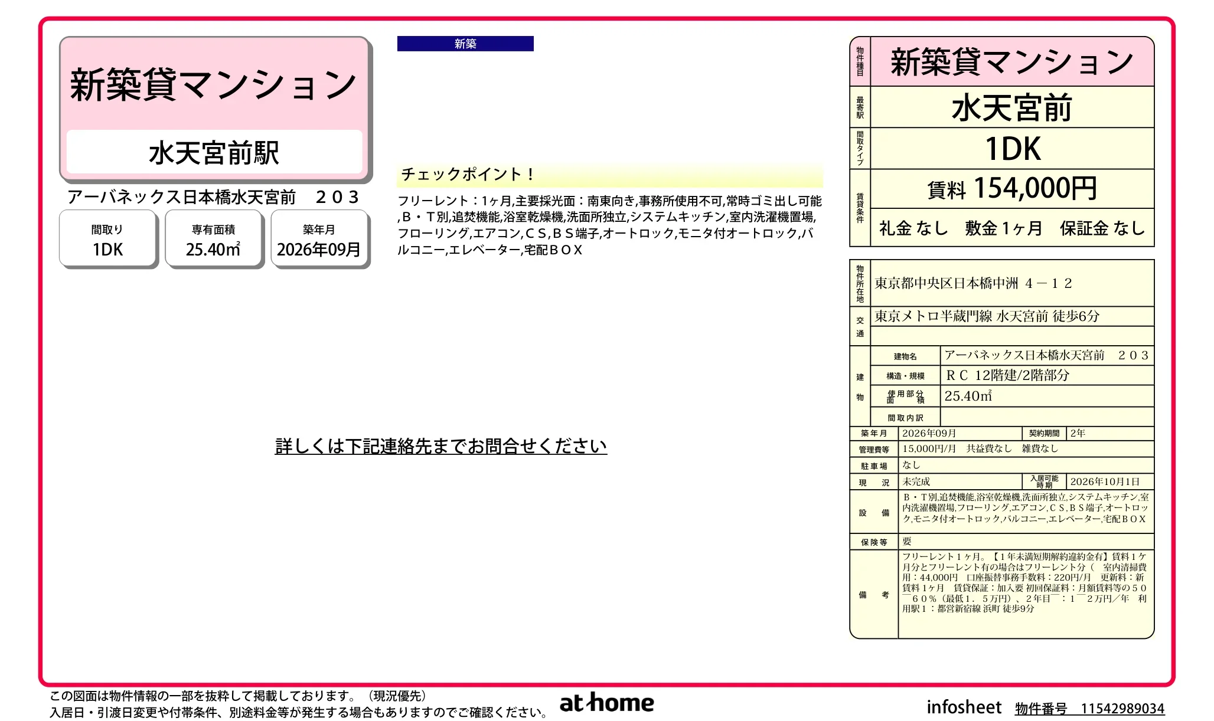Click the 賃料 154,000円 cell
The image size is (1214, 721).
tap(1012, 189)
